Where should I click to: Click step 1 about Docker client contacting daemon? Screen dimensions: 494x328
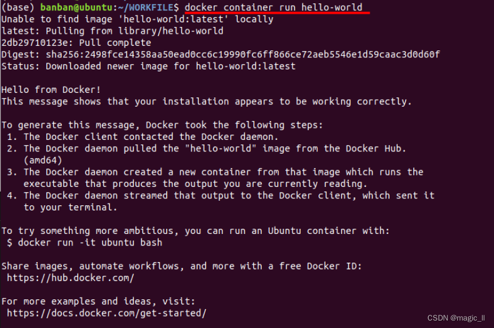143,137
